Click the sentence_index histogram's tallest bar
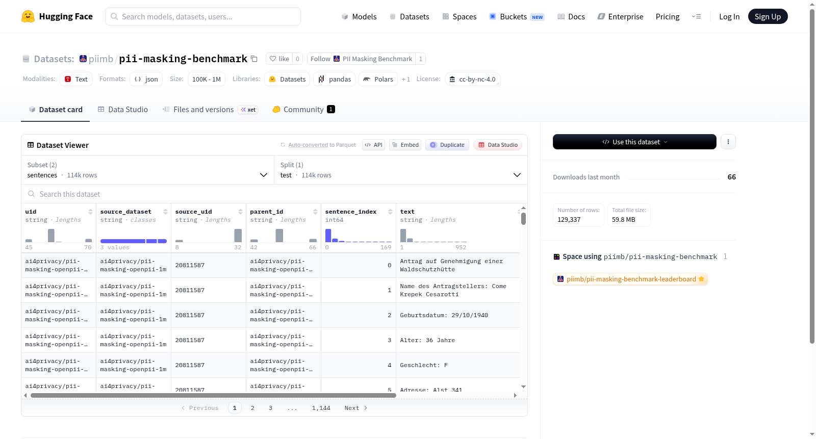This screenshot has height=439, width=816. 328,236
